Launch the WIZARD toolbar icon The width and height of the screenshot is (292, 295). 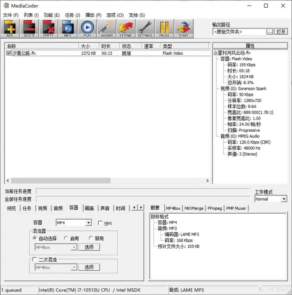[x=107, y=29]
